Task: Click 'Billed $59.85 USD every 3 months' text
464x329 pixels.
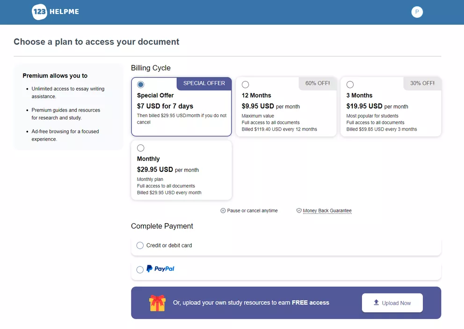Action: coord(381,129)
